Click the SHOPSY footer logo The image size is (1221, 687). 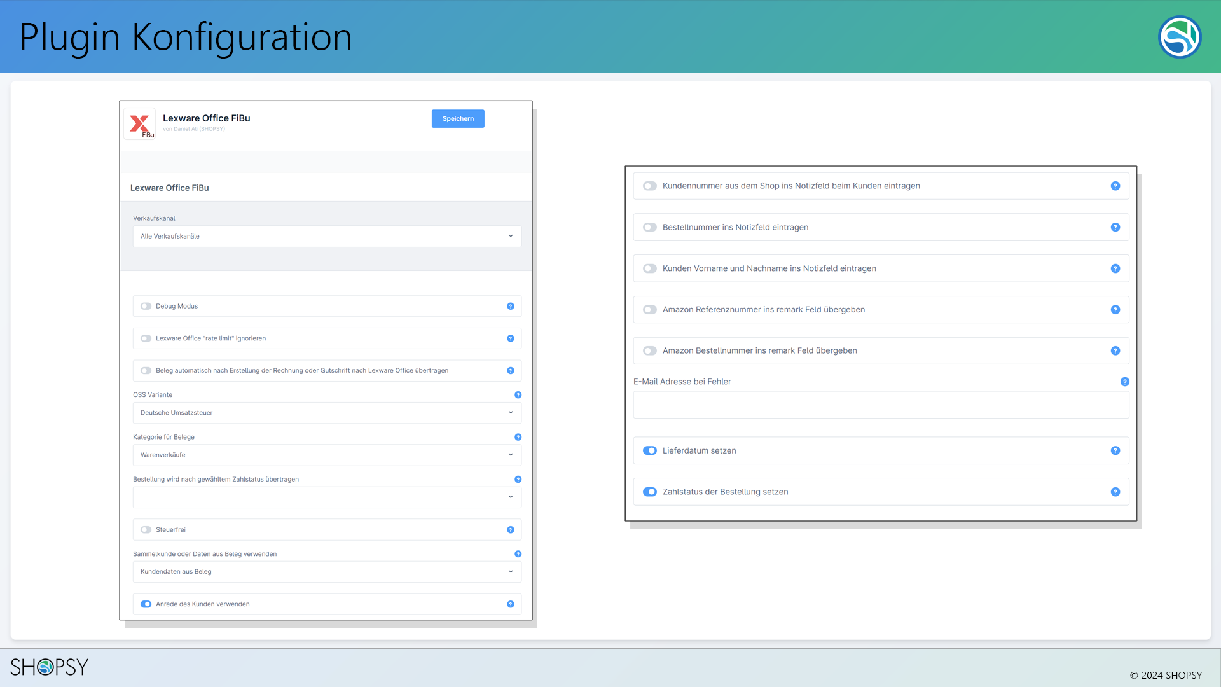pos(50,667)
